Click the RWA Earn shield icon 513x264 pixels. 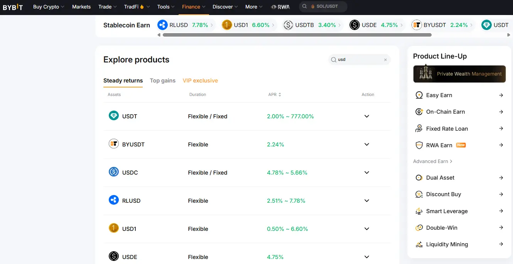tap(419, 145)
